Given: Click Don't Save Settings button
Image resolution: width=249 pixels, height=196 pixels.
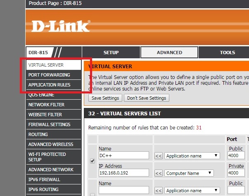Looking at the screenshot, I should [146, 98].
